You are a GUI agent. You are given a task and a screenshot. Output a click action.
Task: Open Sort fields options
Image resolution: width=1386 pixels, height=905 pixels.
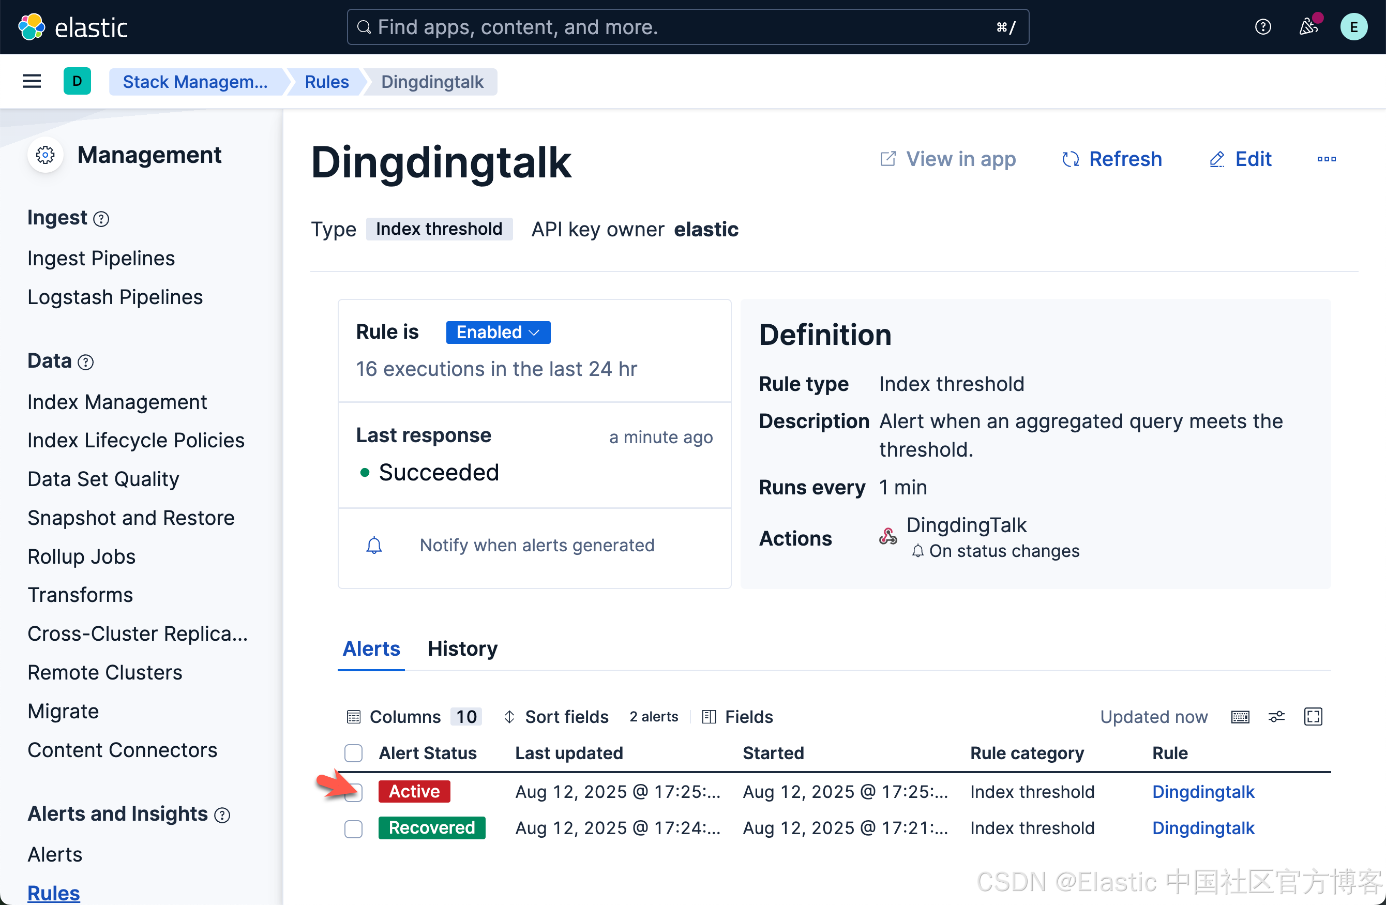click(x=555, y=717)
